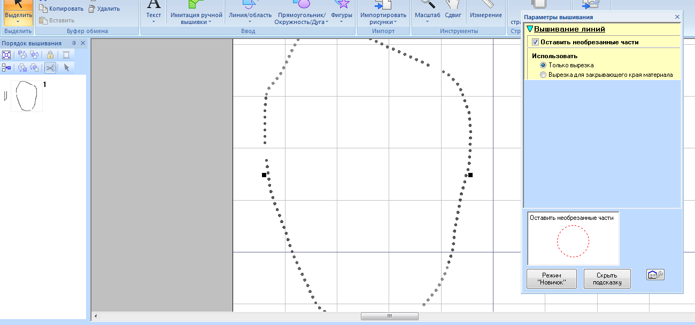
Task: Uncheck Оставить необрезанные части checkbox
Action: click(x=536, y=42)
